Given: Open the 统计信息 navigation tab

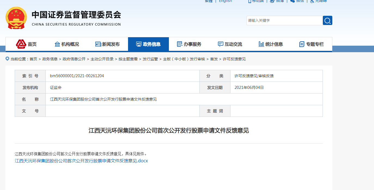Looking at the screenshot, I should [271, 44].
